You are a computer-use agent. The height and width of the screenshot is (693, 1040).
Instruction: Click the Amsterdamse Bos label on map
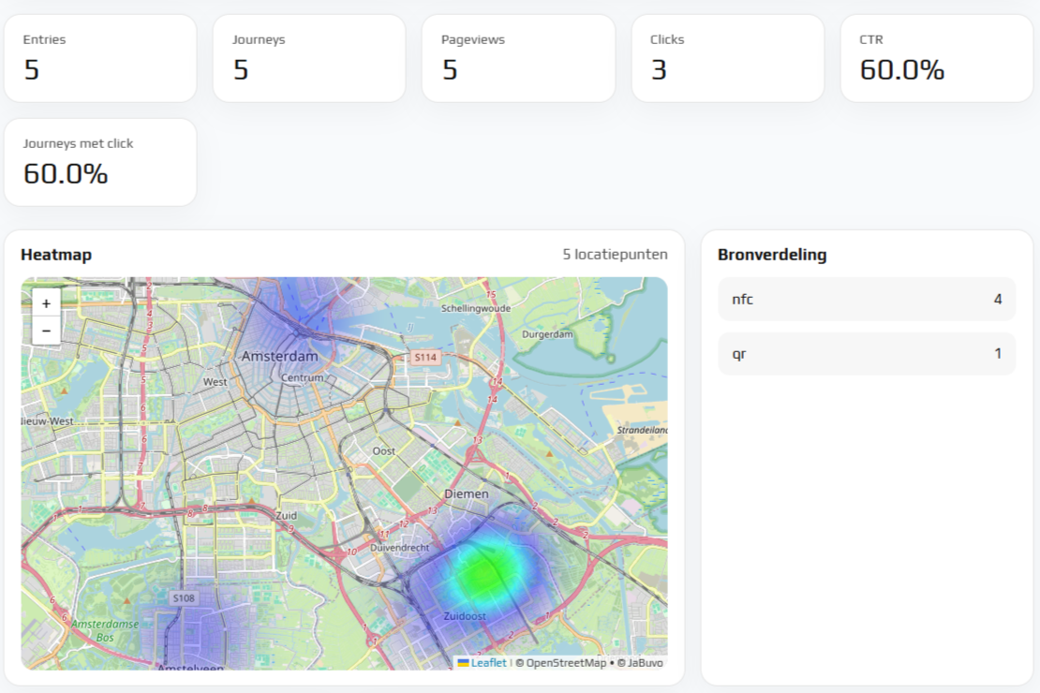(x=105, y=630)
